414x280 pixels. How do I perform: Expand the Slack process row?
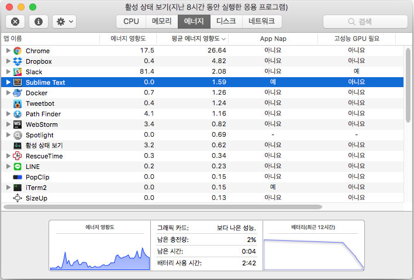tap(8, 71)
